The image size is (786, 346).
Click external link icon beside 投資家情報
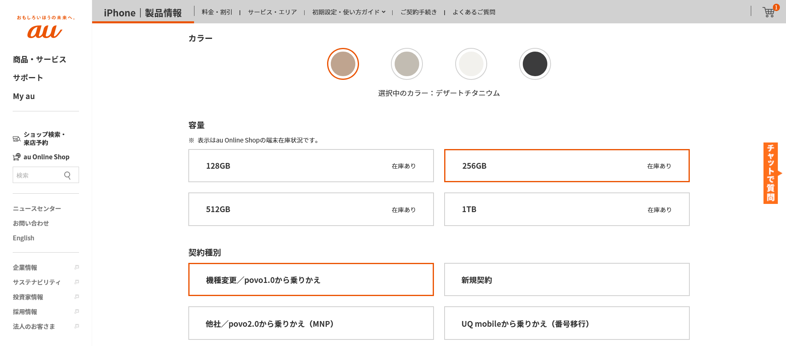pos(77,297)
